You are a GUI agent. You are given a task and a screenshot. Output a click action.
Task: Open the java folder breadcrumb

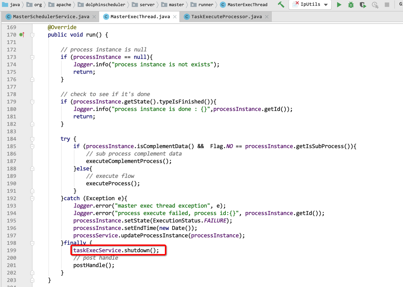[11, 4]
